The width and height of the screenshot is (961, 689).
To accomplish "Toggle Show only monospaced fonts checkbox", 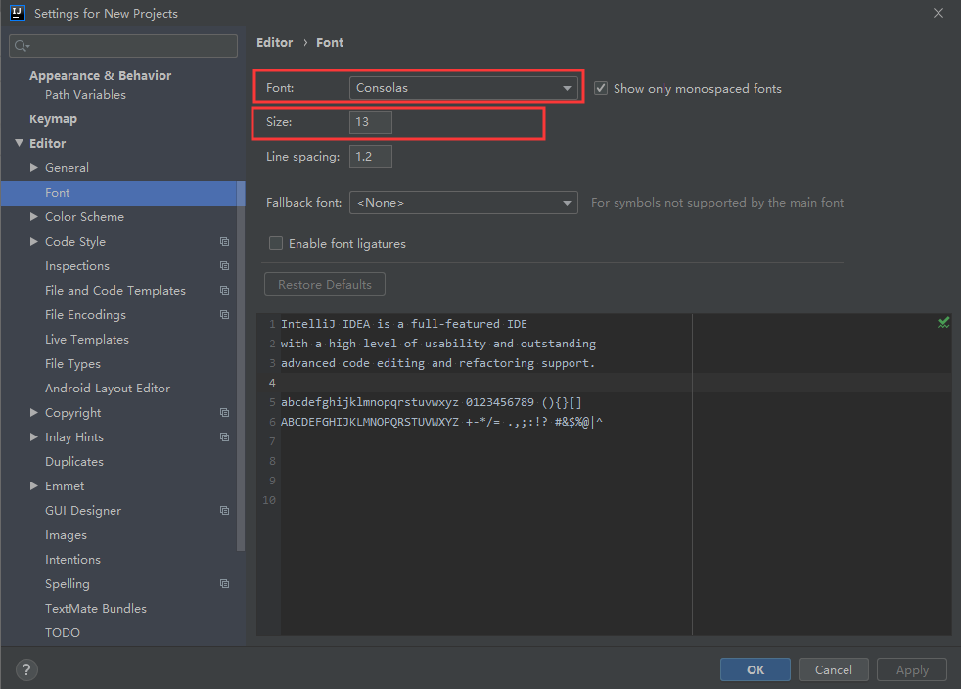I will pos(601,88).
